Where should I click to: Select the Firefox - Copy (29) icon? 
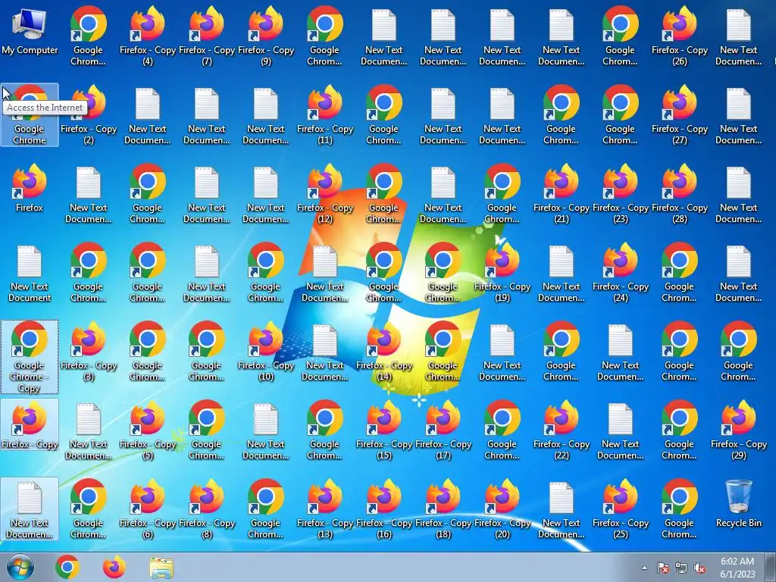738,430
